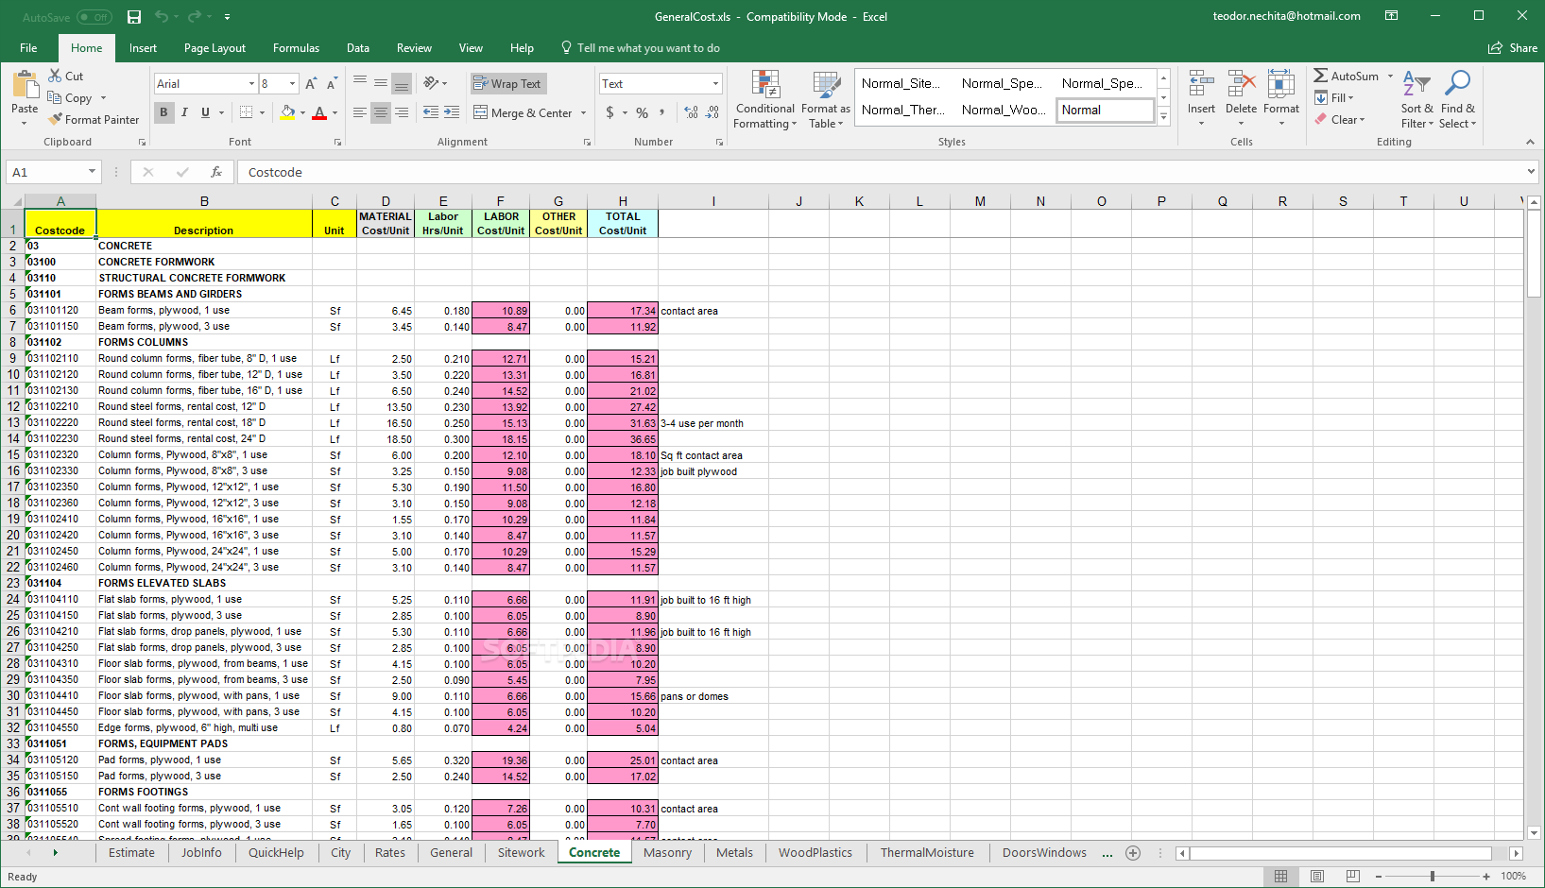Open the font name Arial dropdown

coord(251,84)
